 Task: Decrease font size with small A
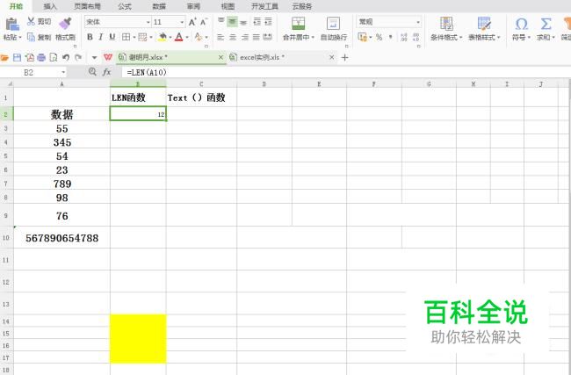tap(204, 22)
